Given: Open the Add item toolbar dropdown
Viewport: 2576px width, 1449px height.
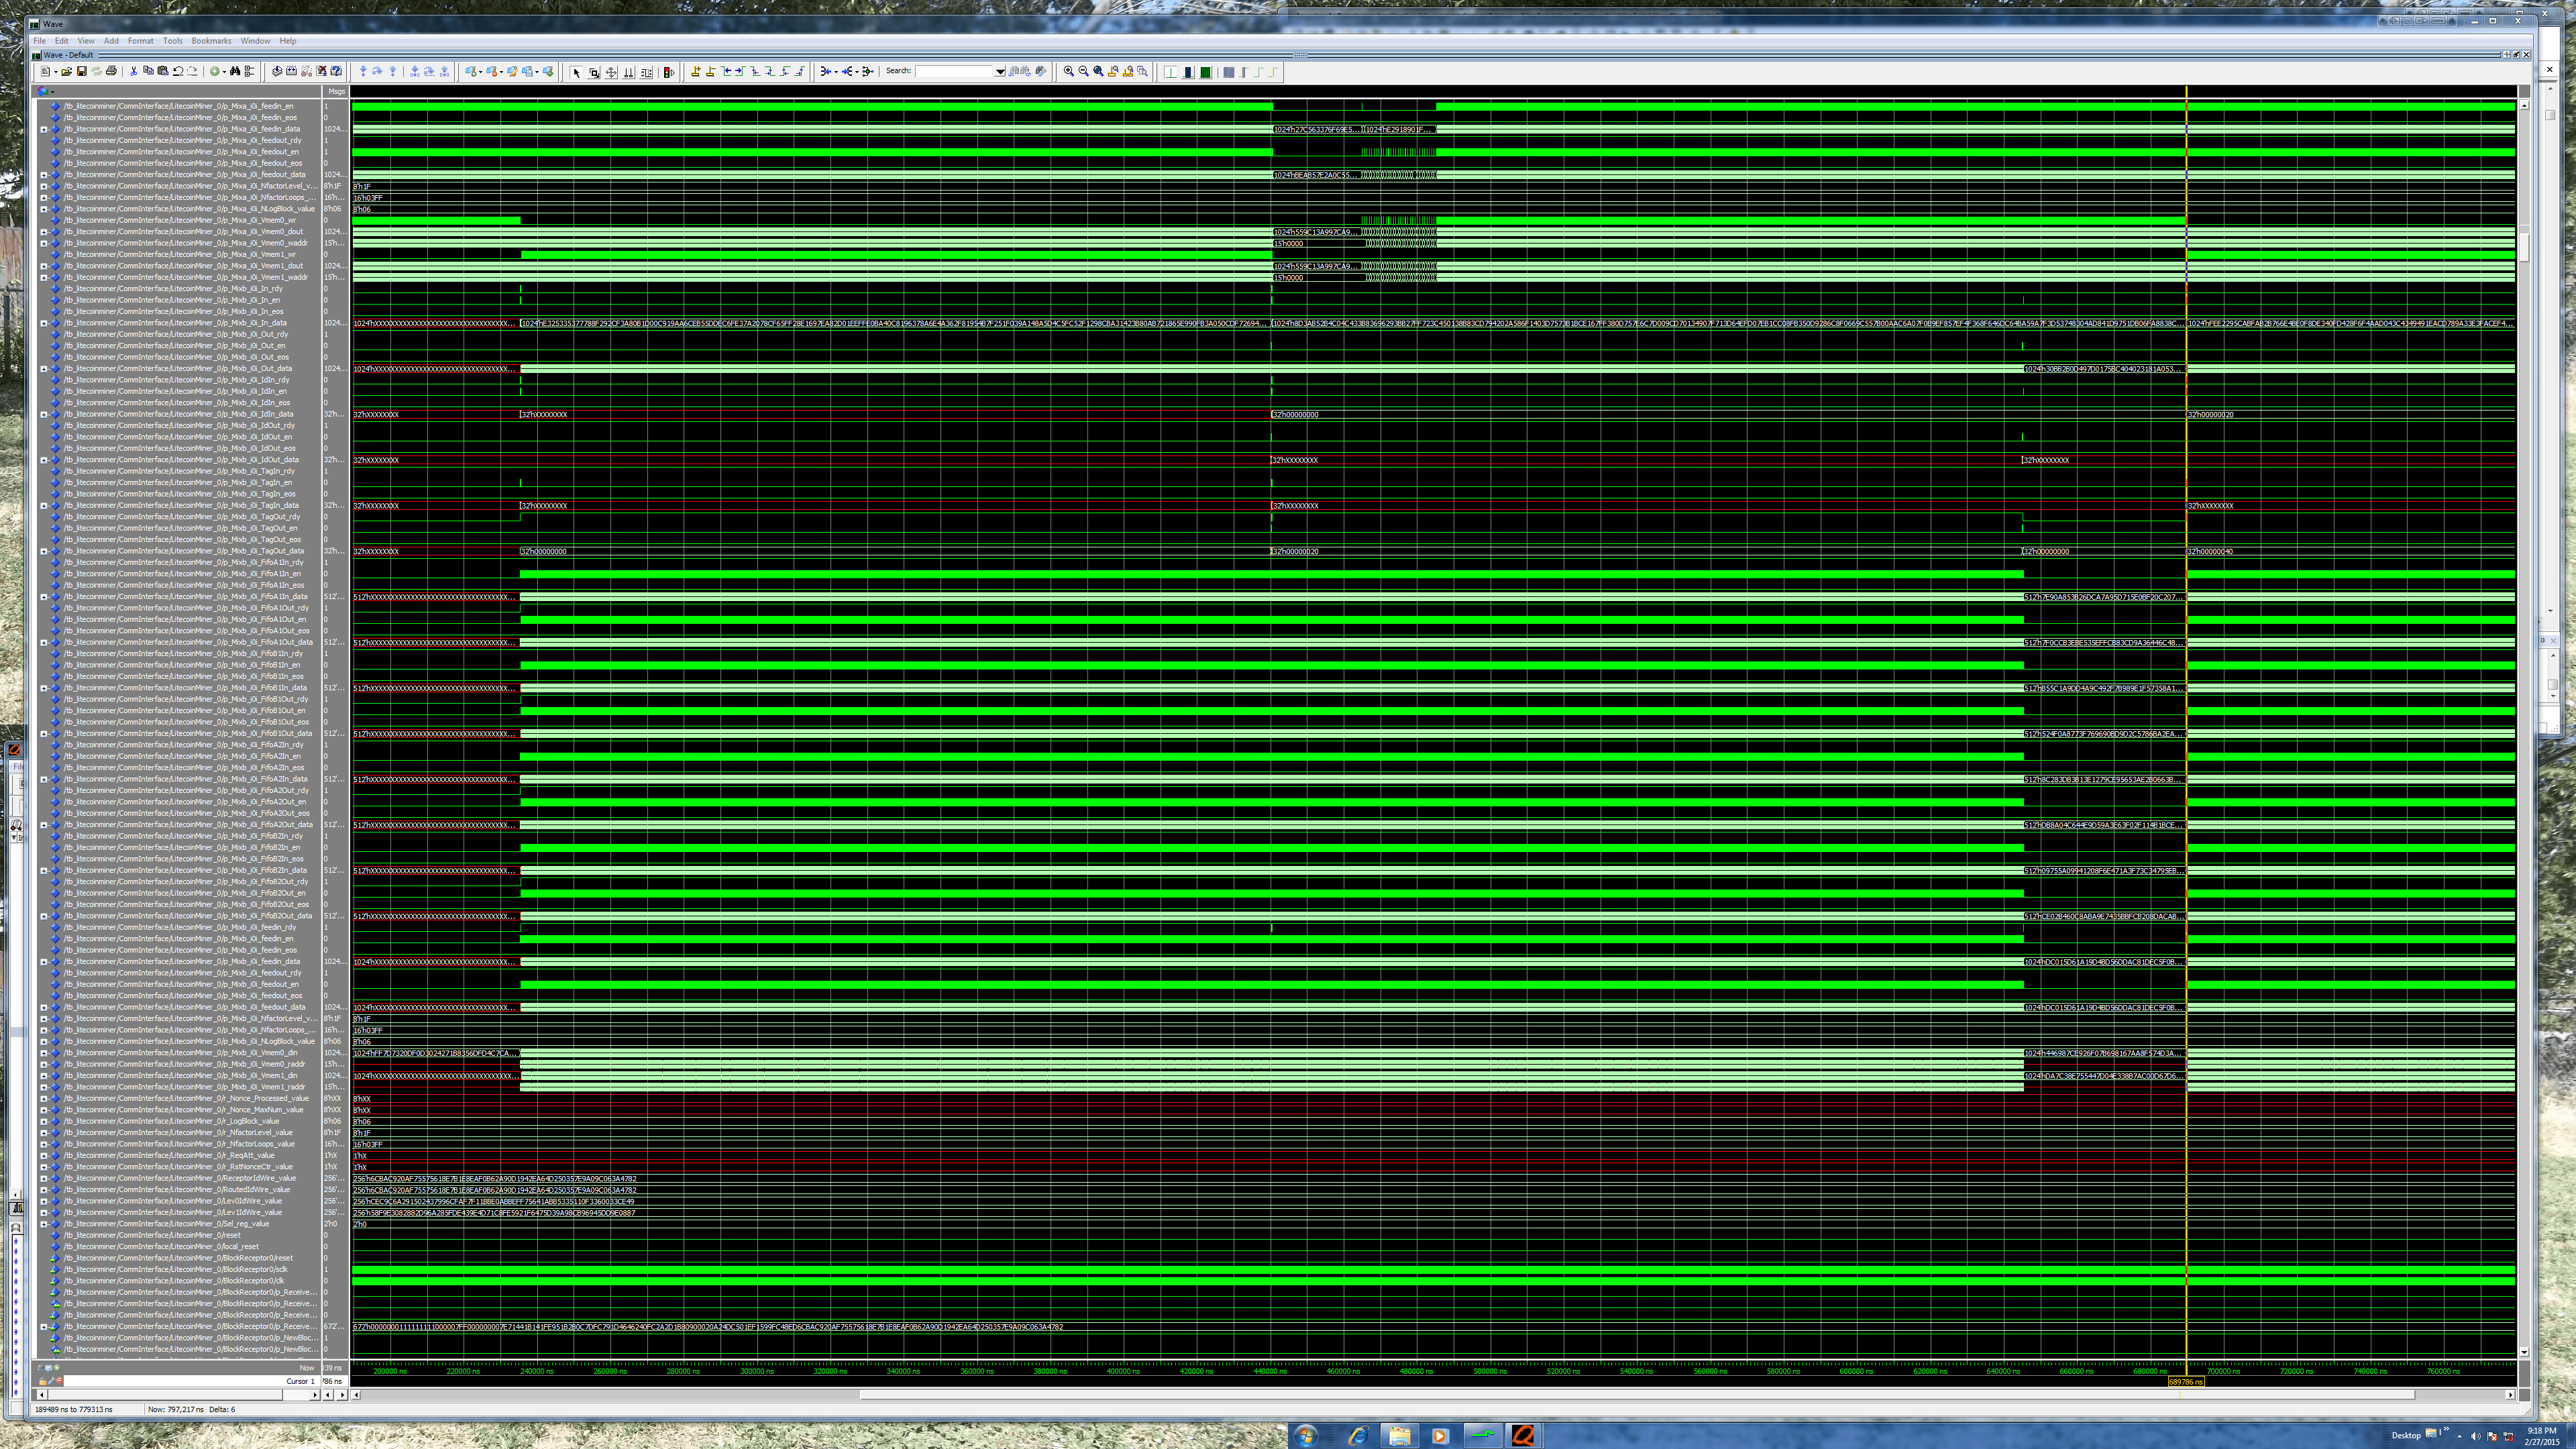Looking at the screenshot, I should [x=224, y=71].
